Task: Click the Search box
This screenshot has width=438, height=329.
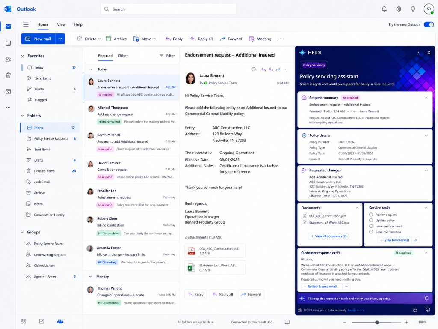Action: 169,9
